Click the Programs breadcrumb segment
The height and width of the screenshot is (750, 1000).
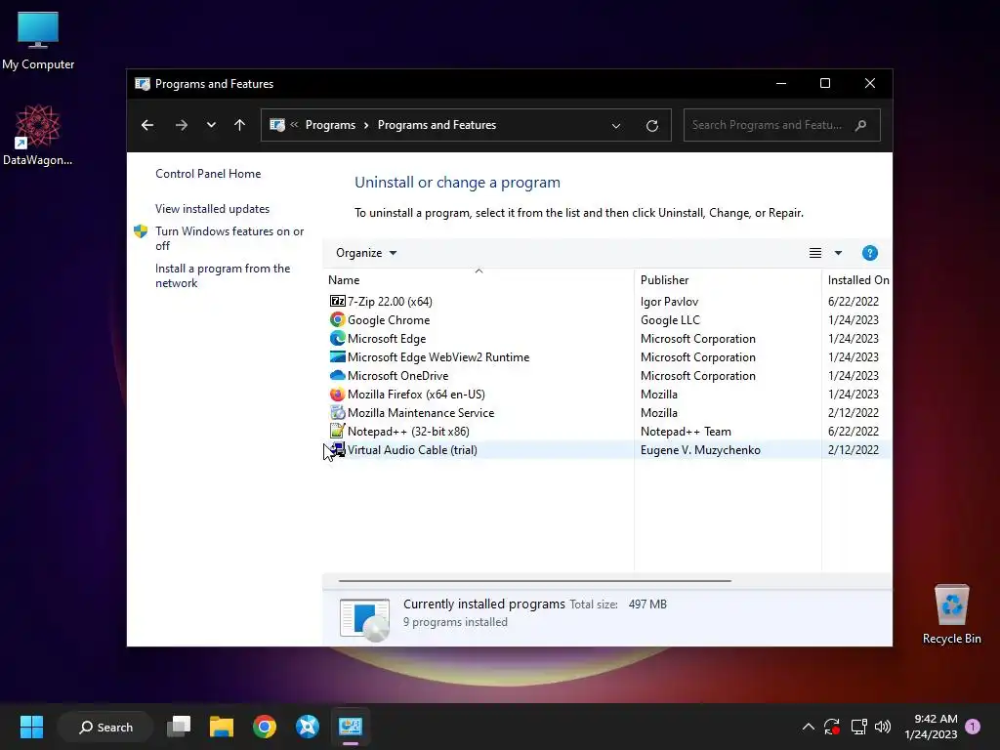[x=330, y=125]
